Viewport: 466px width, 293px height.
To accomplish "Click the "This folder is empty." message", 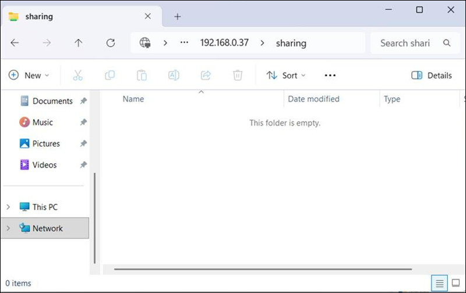I will point(285,123).
